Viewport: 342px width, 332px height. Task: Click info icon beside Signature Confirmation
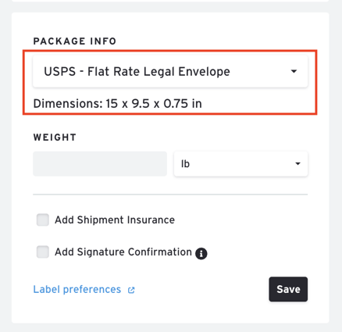[x=201, y=253]
